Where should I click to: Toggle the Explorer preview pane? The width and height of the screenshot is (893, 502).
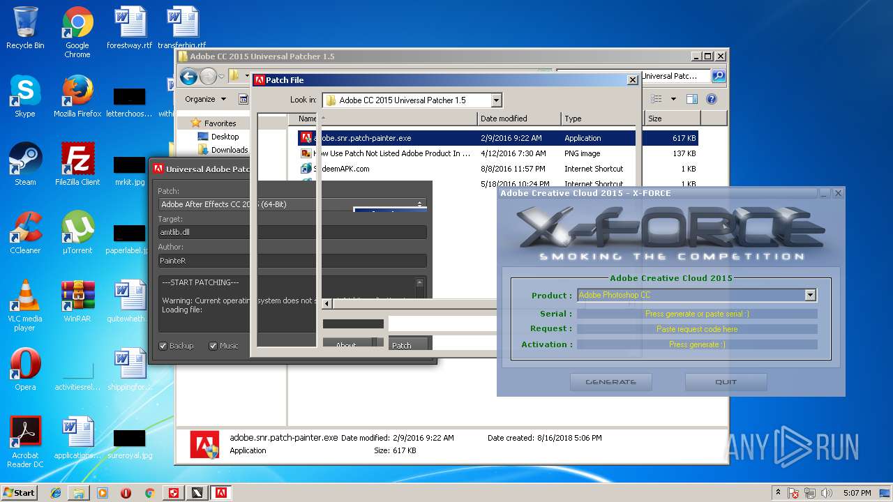coord(691,99)
